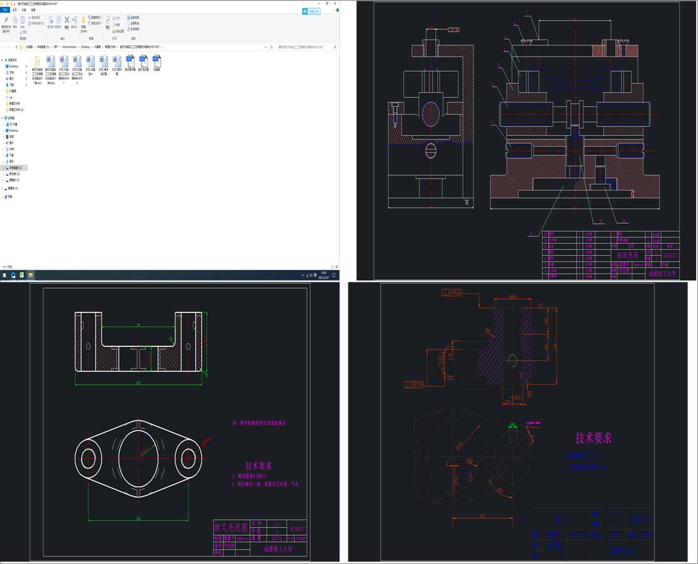Click Desktop in the address breadcrumb
The width and height of the screenshot is (698, 564).
(85, 47)
